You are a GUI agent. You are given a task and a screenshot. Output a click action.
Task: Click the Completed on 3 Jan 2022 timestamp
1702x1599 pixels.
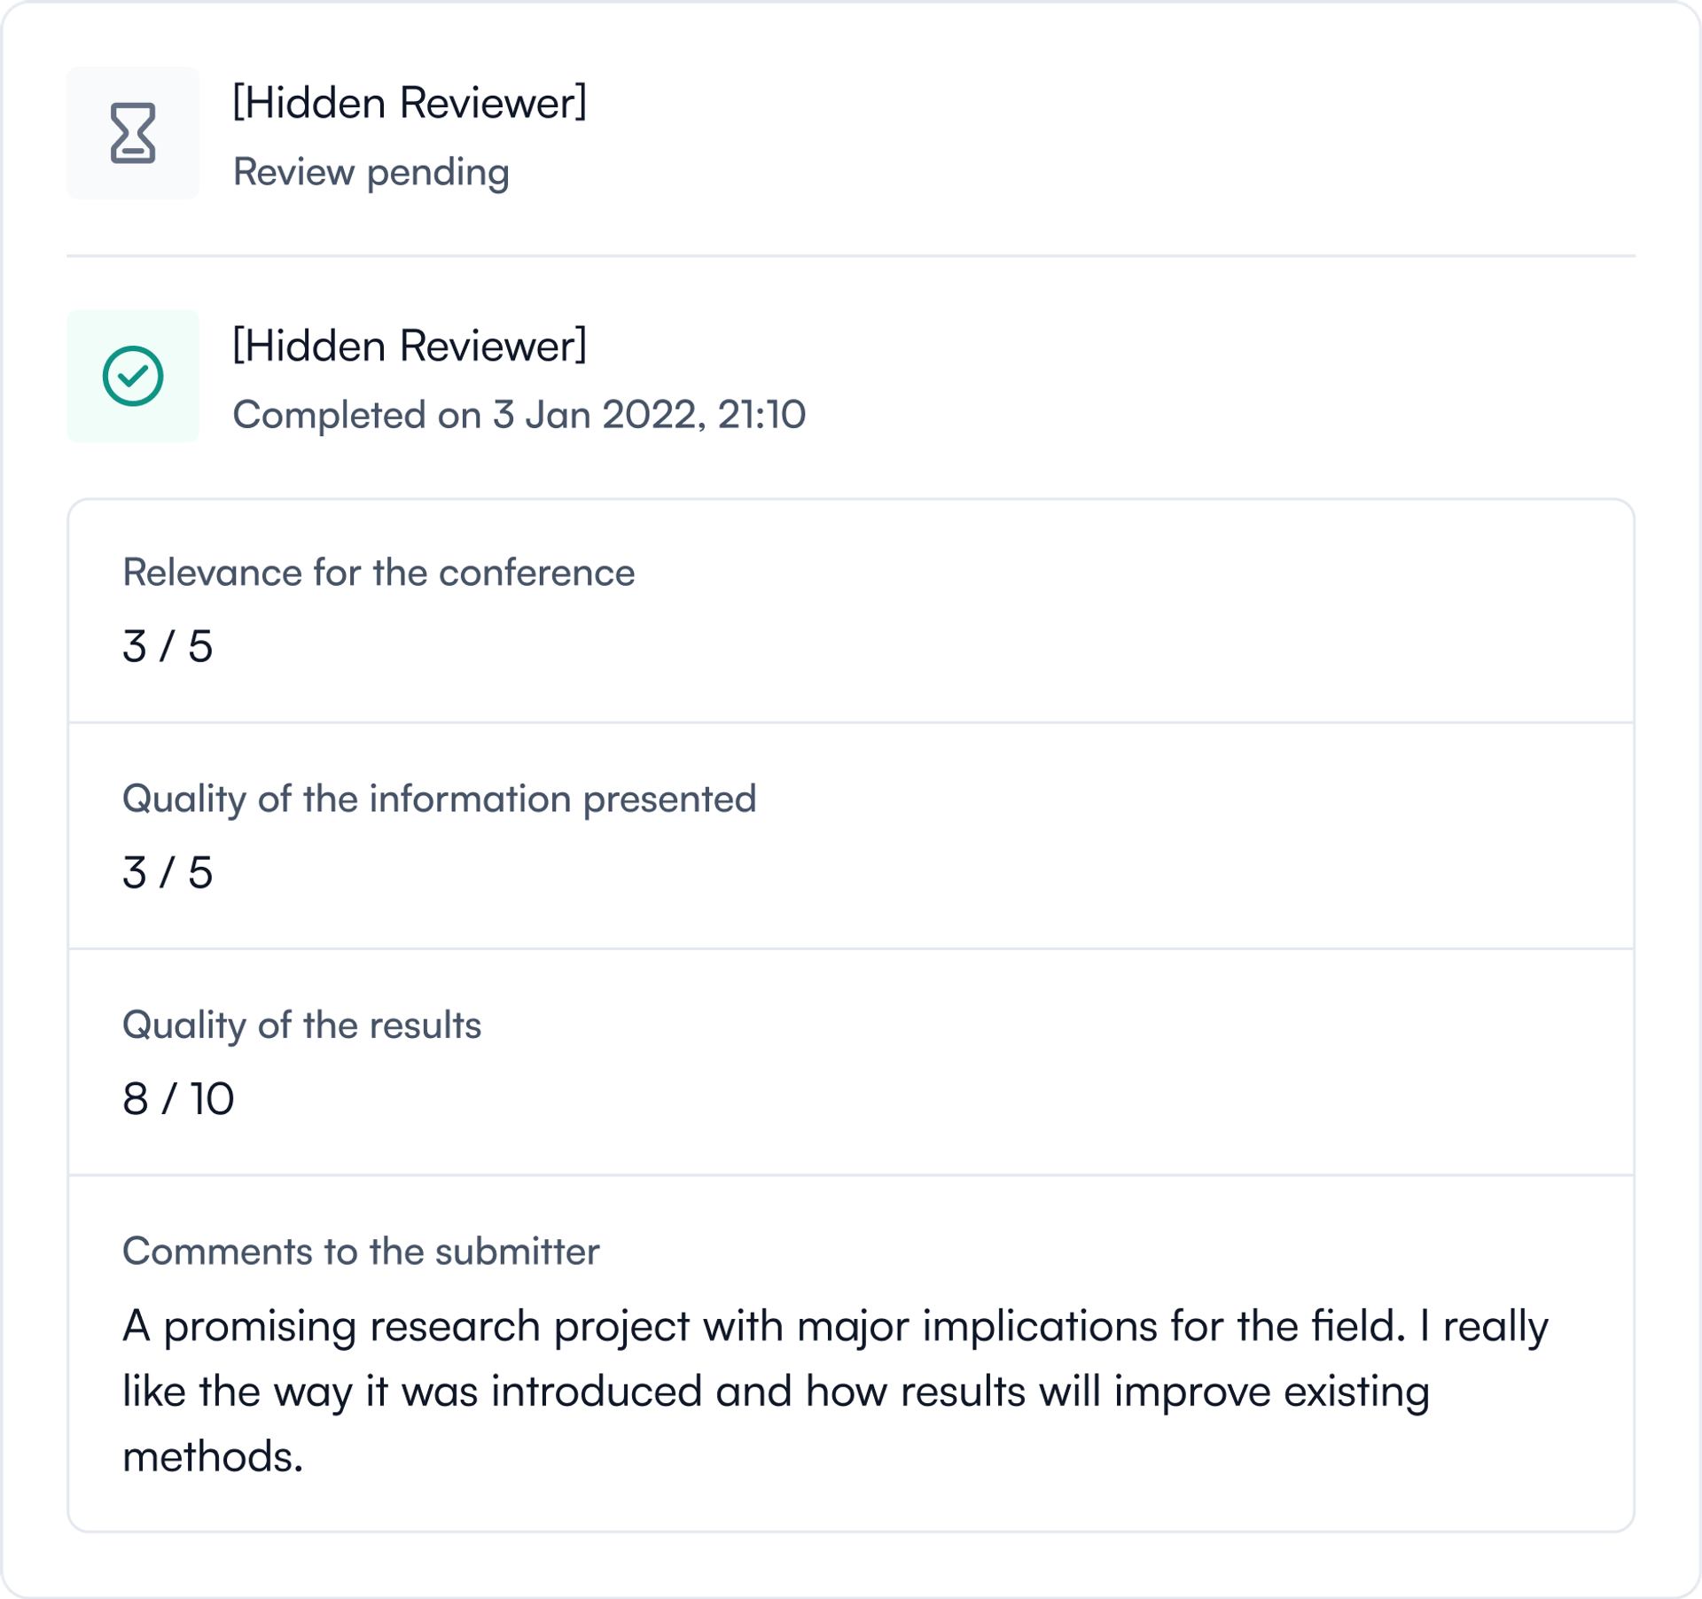click(x=520, y=415)
